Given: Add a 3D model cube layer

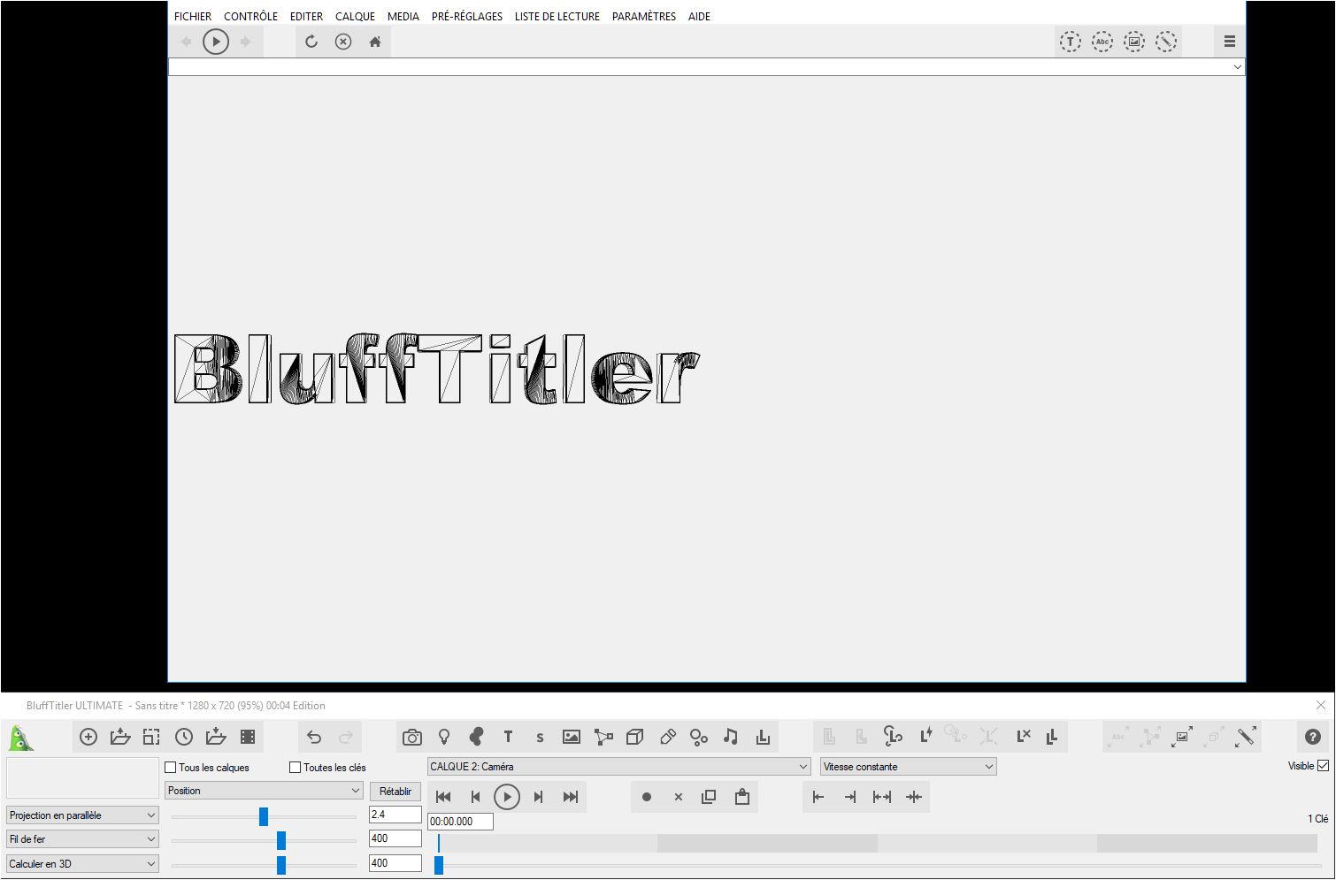Looking at the screenshot, I should pos(634,737).
